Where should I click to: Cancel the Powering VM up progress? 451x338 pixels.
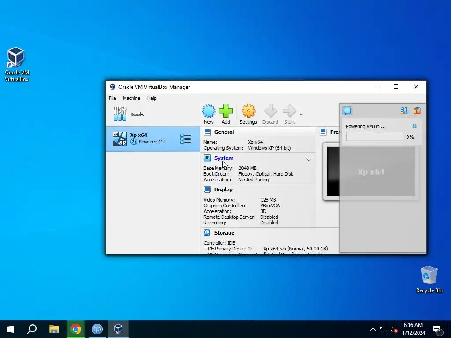tap(414, 126)
